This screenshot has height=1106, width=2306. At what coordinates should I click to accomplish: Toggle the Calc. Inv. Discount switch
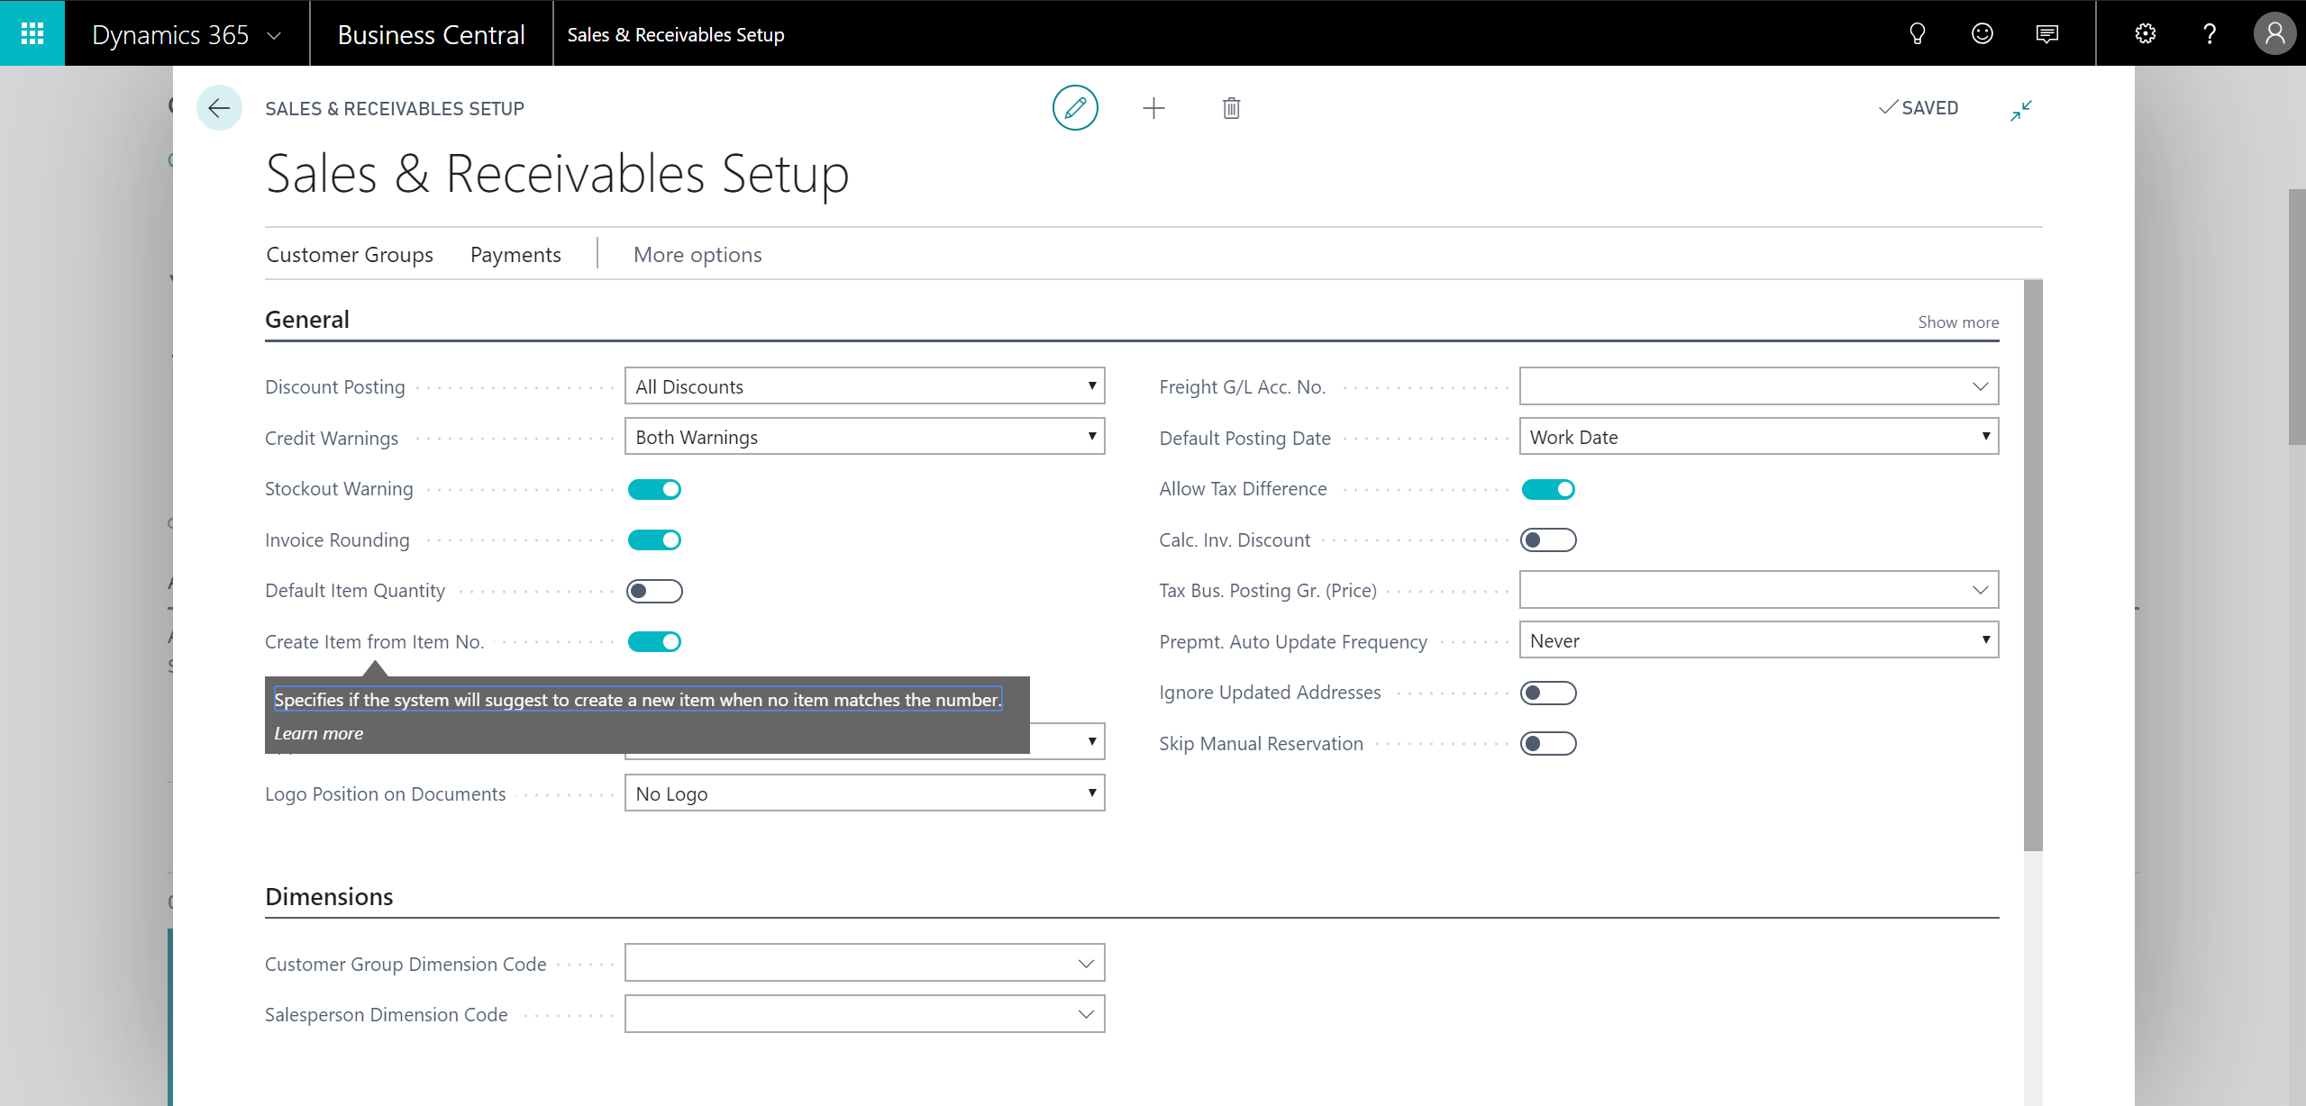click(x=1549, y=539)
